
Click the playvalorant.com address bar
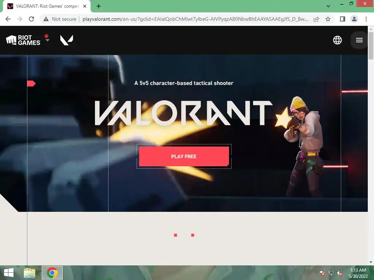[195, 19]
